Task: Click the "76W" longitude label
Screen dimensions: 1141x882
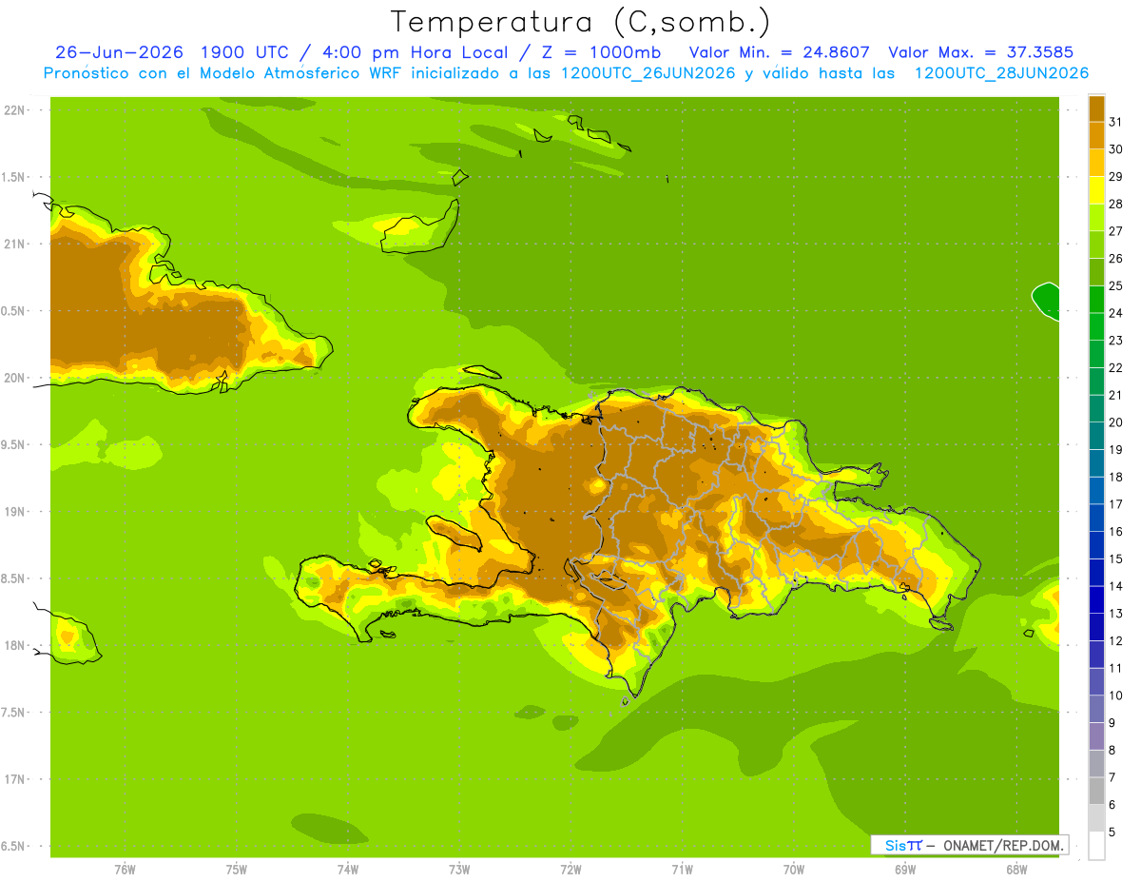Action: click(x=125, y=869)
